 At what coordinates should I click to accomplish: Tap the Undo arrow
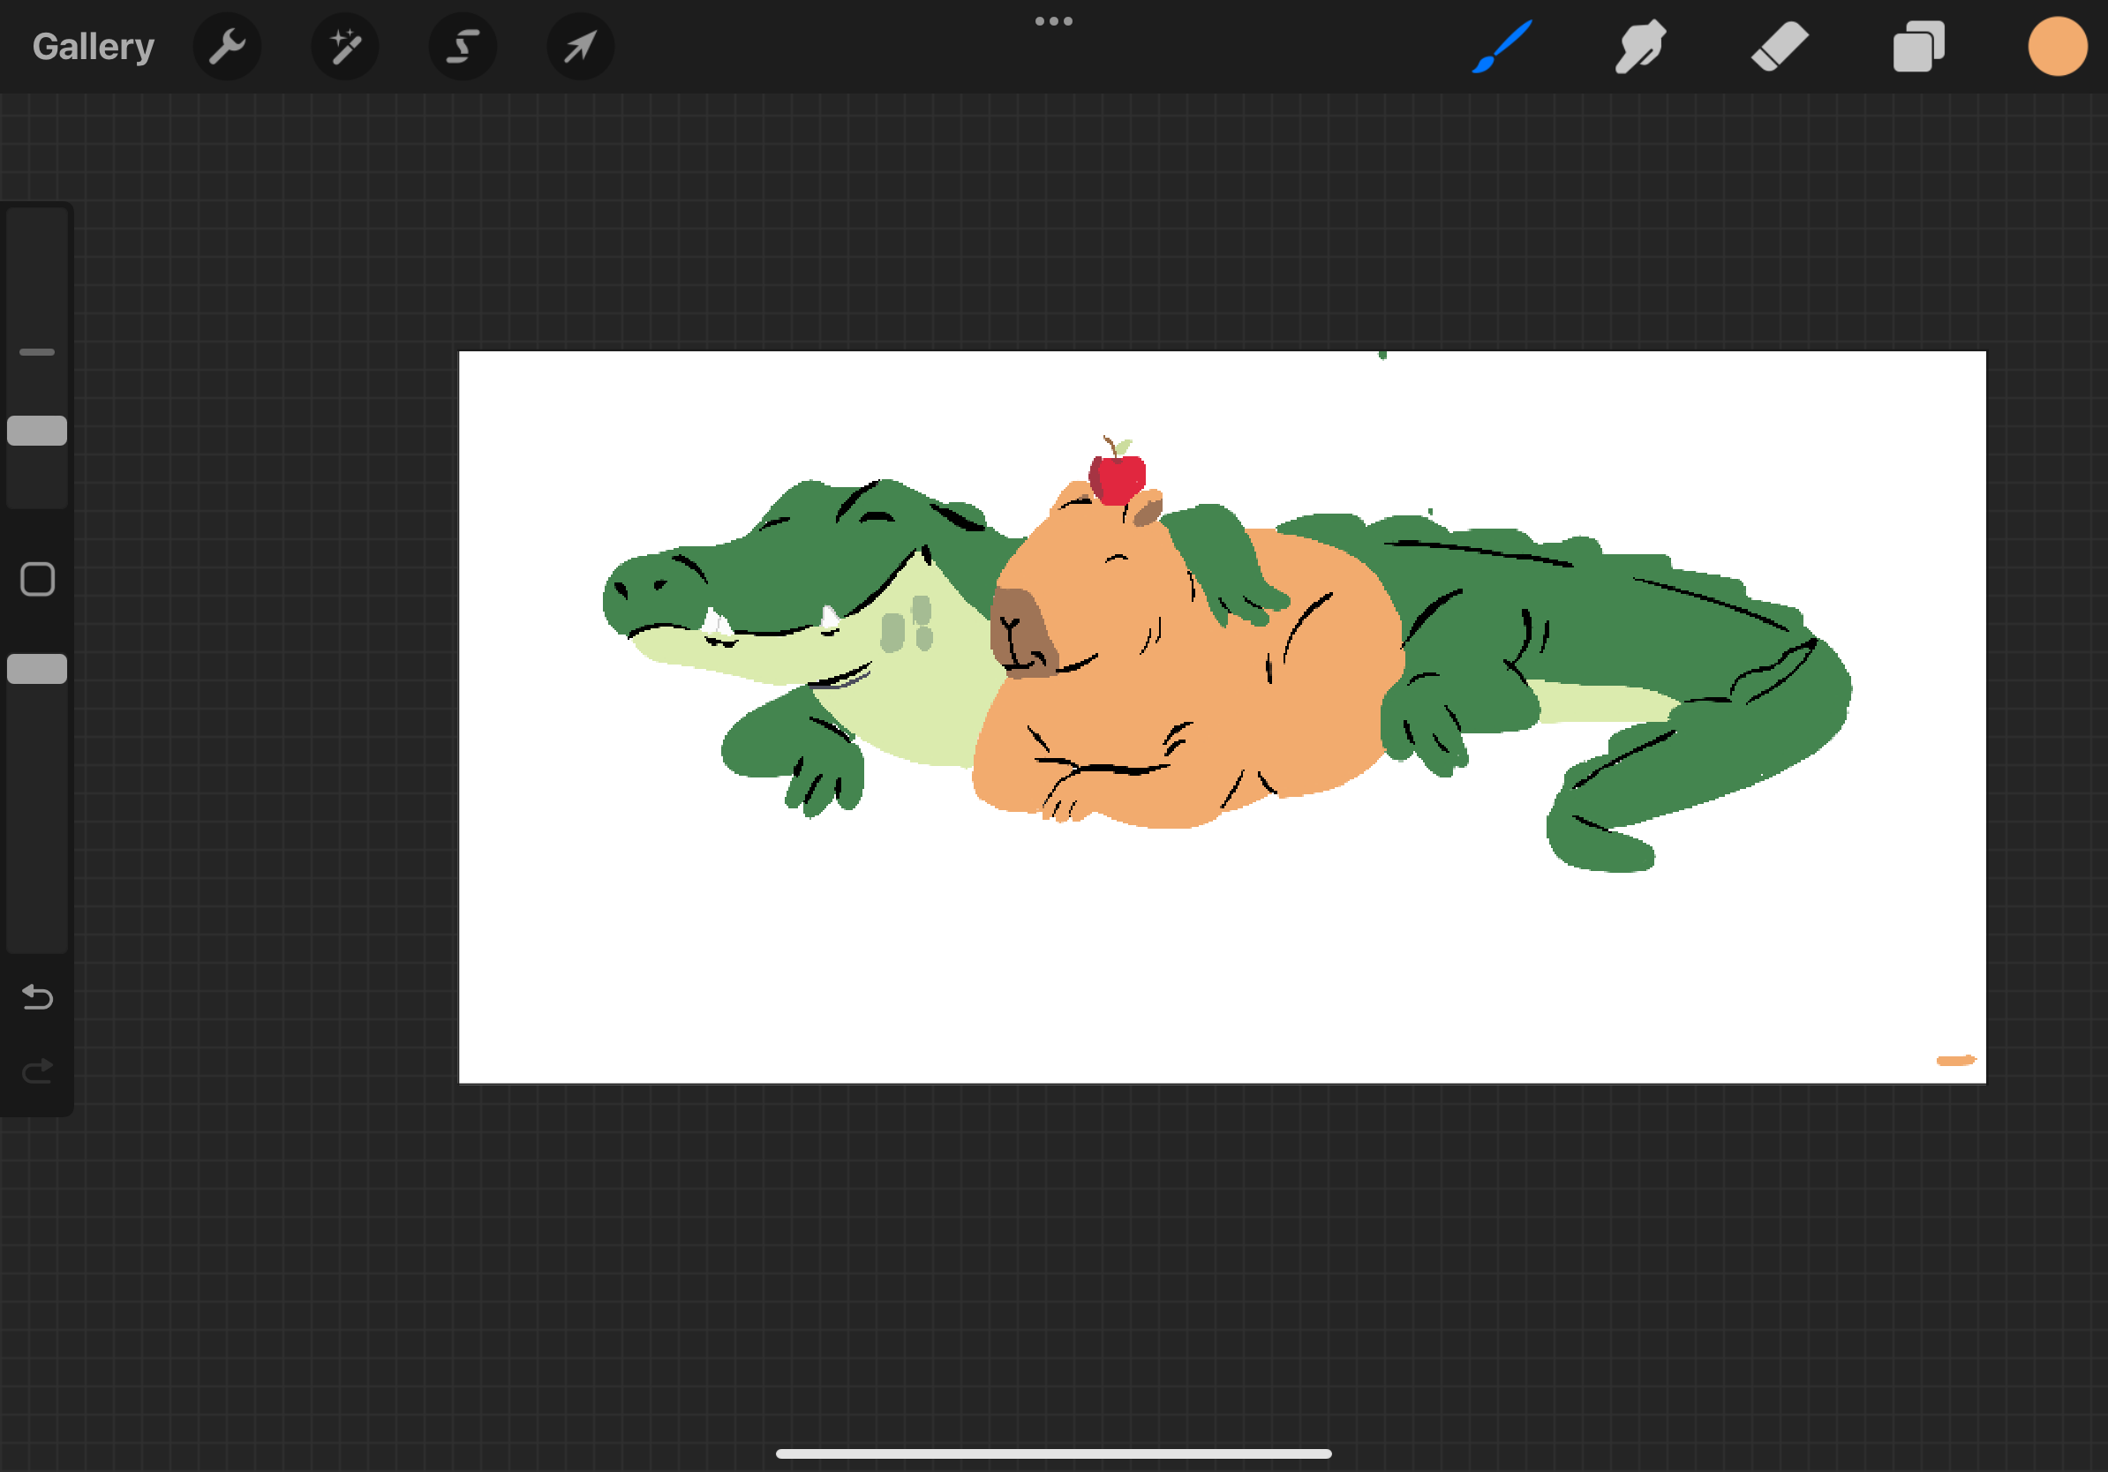click(x=38, y=998)
